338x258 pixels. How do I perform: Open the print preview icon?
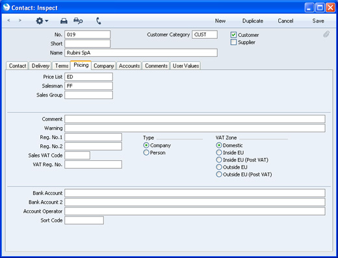coord(78,21)
